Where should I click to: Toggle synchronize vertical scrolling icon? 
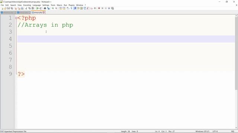tap(60, 8)
